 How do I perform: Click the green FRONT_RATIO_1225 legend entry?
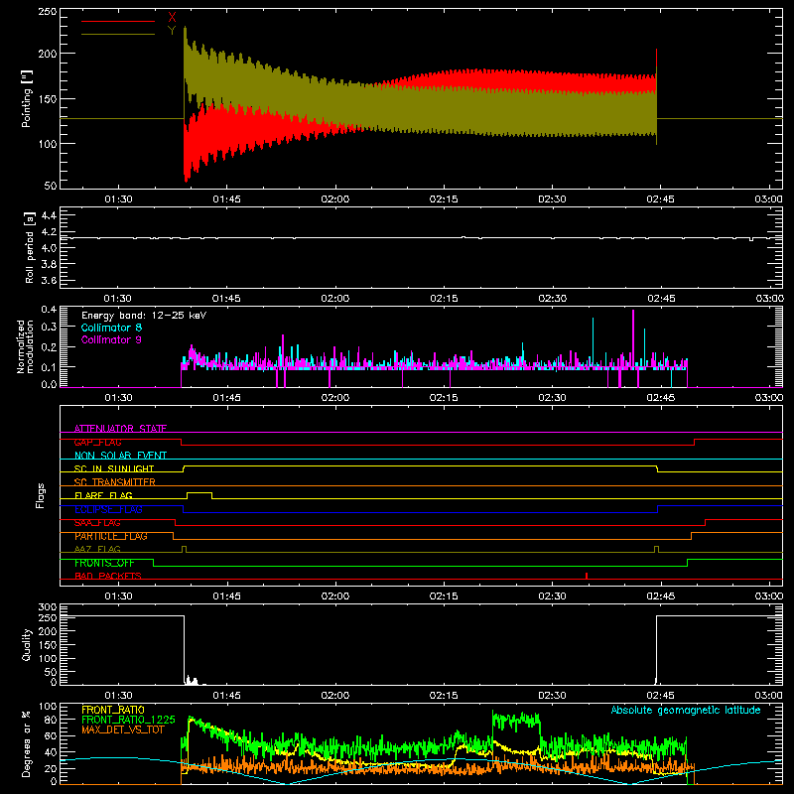128,720
